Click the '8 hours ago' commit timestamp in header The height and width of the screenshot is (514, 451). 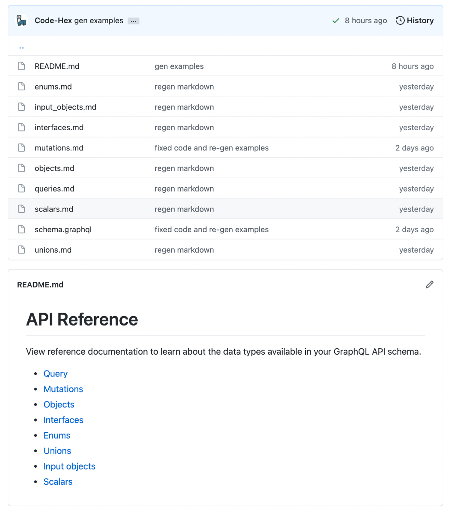(x=366, y=21)
